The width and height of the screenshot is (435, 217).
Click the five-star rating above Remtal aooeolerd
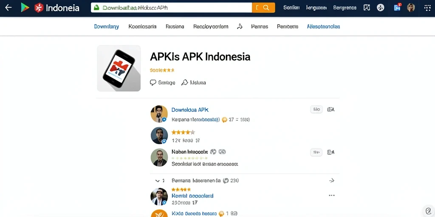click(x=181, y=189)
